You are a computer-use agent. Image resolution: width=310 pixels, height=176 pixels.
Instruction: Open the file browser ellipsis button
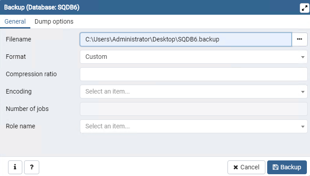(x=300, y=39)
